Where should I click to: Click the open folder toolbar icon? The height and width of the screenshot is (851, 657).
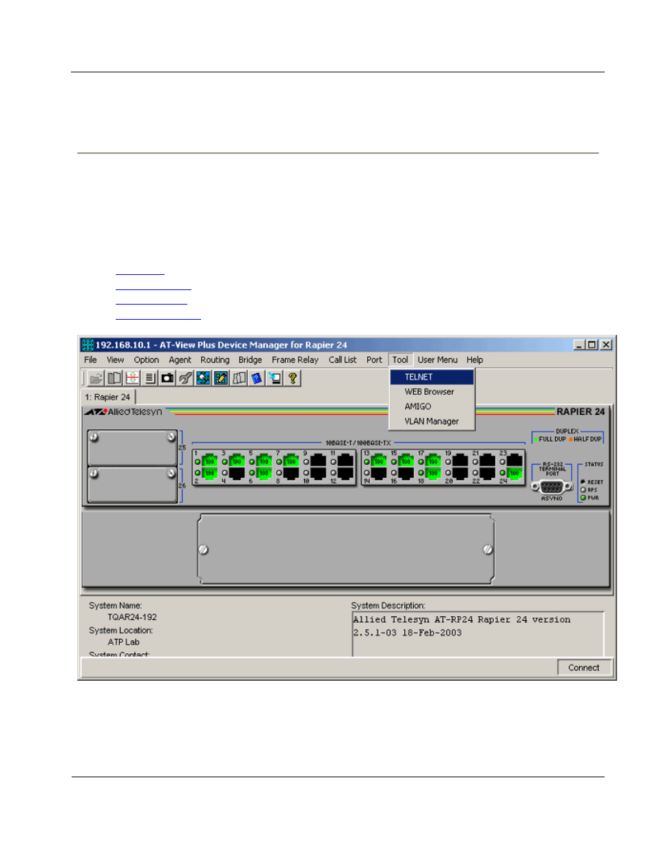point(96,378)
